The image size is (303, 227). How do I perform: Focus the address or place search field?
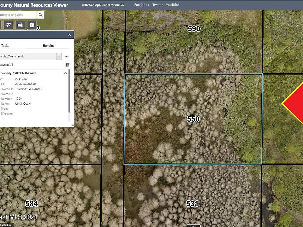click(x=18, y=15)
